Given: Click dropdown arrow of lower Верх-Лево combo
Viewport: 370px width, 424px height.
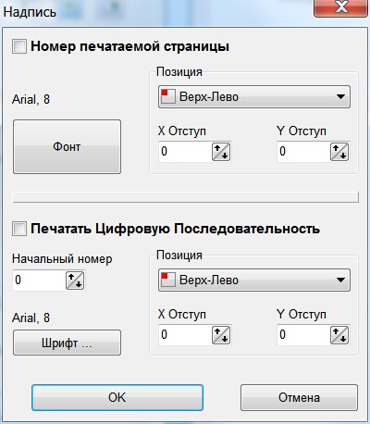Looking at the screenshot, I should tap(340, 281).
